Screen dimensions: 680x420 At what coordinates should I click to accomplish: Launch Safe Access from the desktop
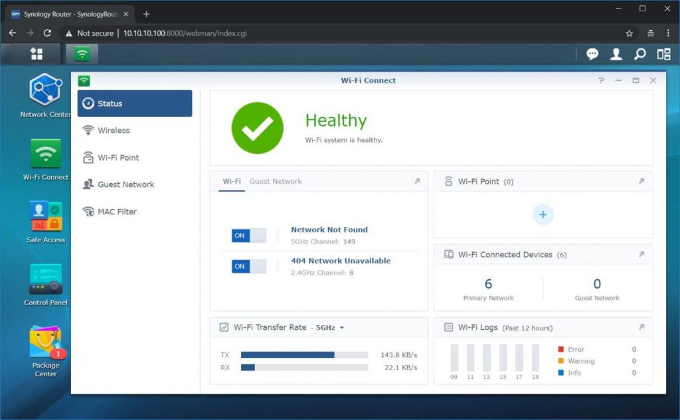[x=46, y=216]
